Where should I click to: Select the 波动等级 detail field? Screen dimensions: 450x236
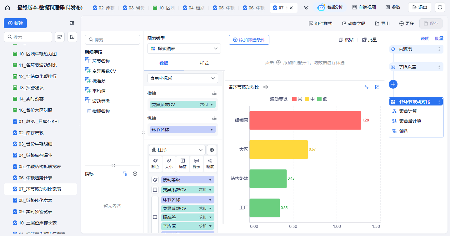pyautogui.click(x=101, y=101)
